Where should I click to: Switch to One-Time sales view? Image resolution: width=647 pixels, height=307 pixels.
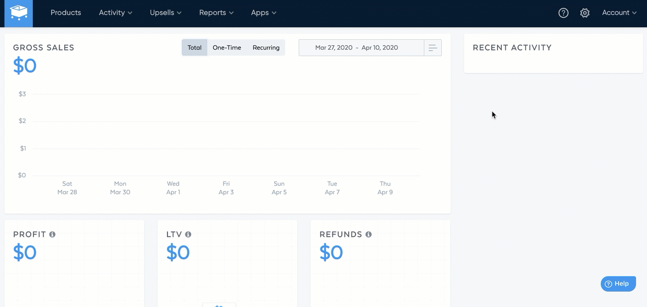pyautogui.click(x=227, y=48)
